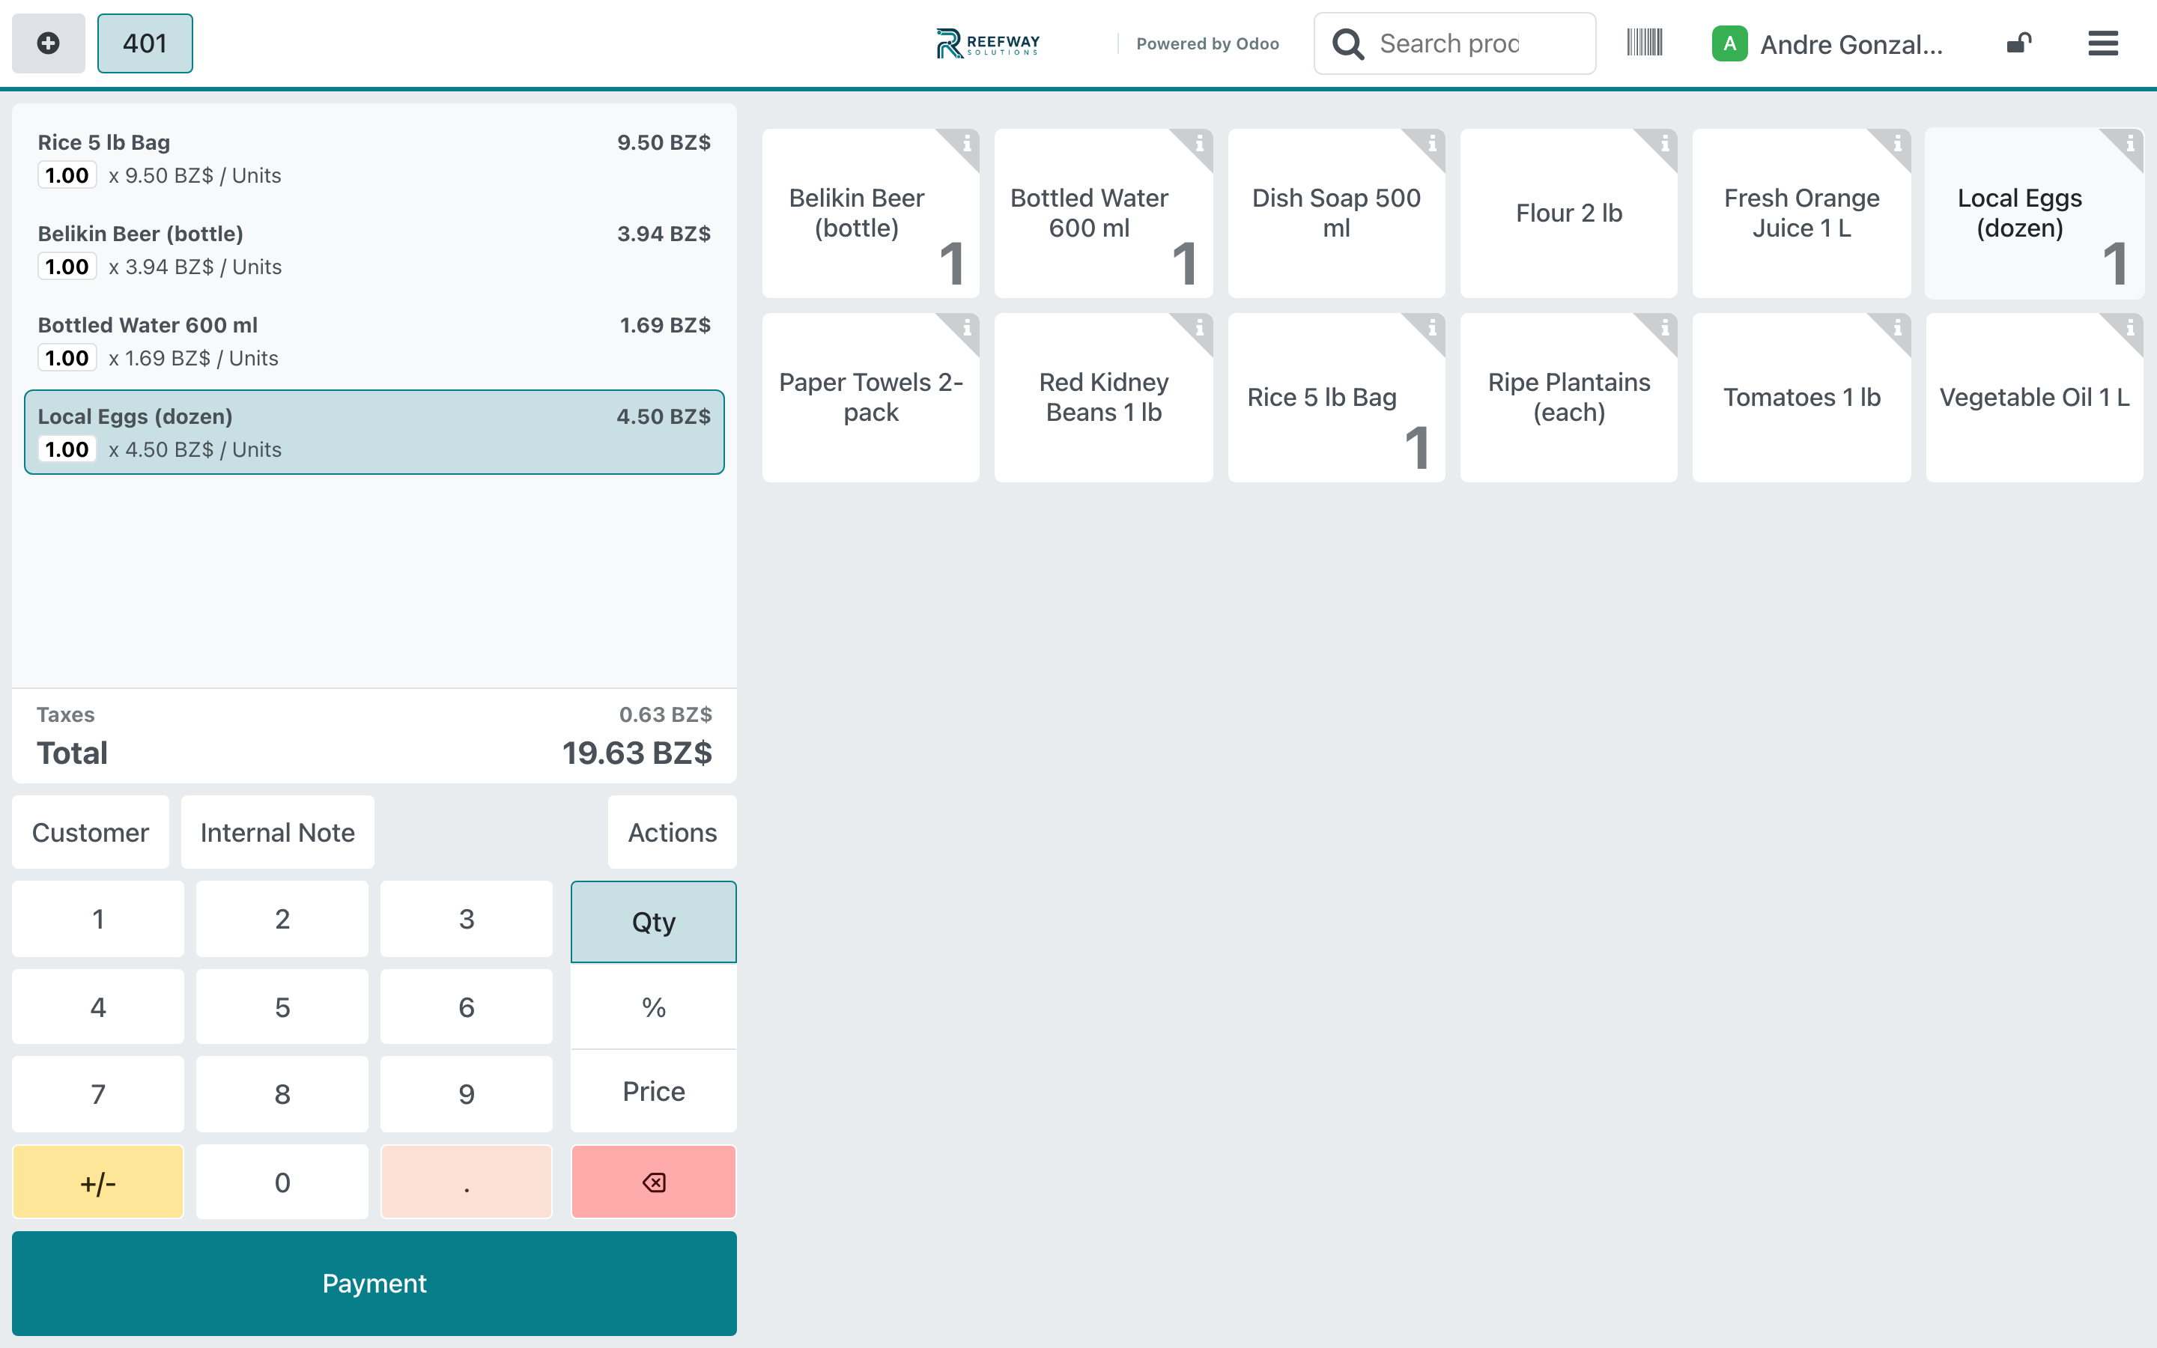
Task: Tap the decimal point key
Action: point(466,1182)
